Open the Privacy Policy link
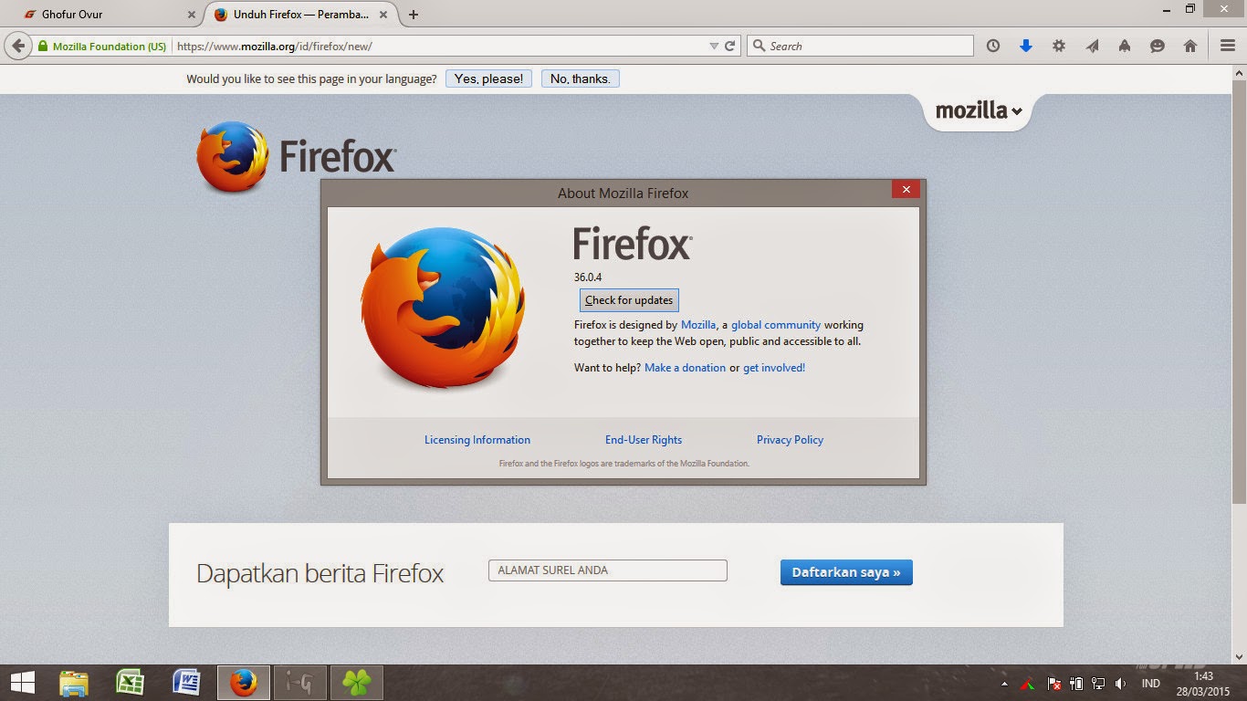Screen dimensions: 1247x701 790,439
